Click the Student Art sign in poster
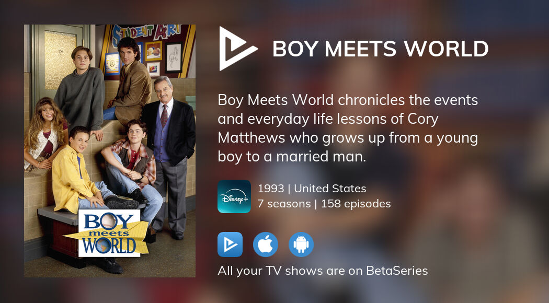 click(146, 34)
